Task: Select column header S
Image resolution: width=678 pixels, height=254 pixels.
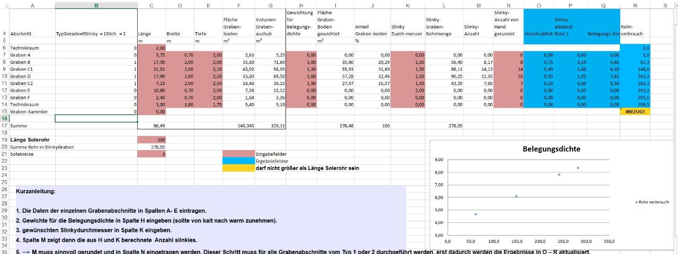Action: 664,5
